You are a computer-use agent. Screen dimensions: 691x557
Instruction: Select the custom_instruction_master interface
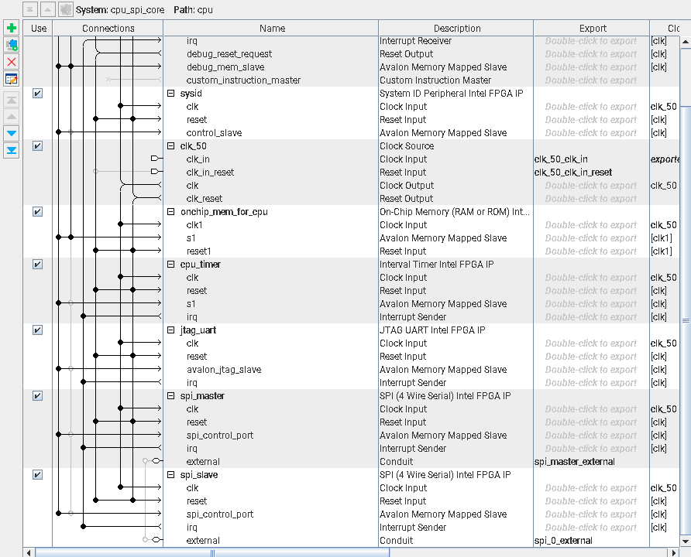point(243,80)
